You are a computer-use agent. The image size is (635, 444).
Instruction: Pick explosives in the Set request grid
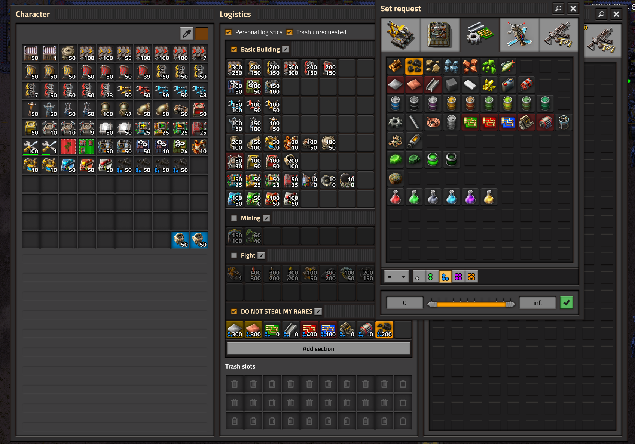(526, 85)
